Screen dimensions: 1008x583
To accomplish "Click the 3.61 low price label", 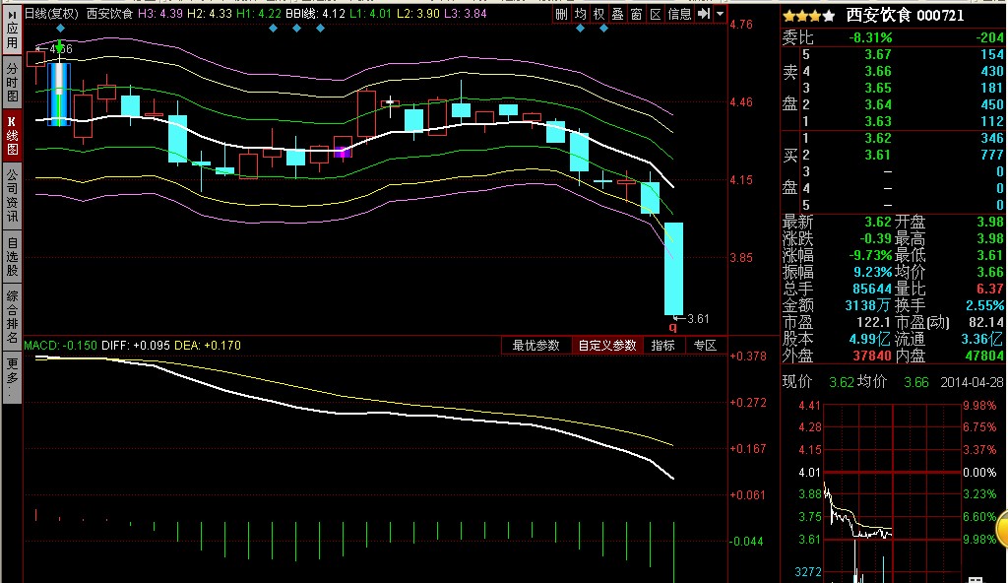I will point(698,318).
